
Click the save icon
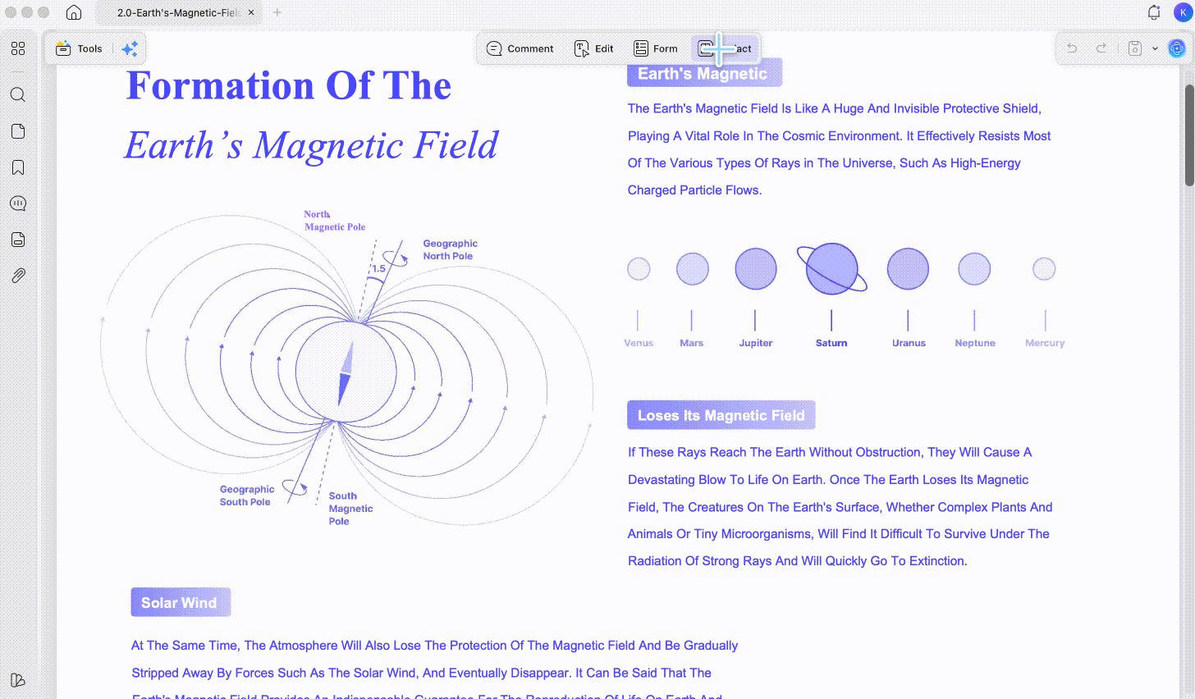coord(1135,48)
